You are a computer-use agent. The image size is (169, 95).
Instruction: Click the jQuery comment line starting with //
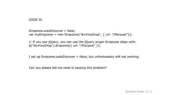[82, 42]
